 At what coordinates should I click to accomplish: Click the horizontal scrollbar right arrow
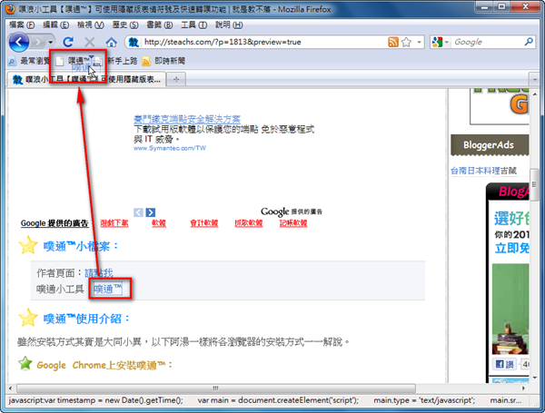coord(523,388)
